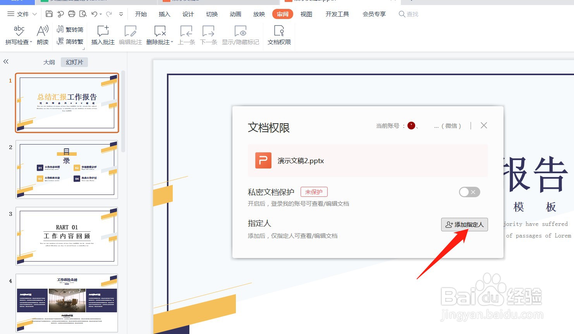
Task: Switch to the 插入 ribbon tab
Action: 165,14
